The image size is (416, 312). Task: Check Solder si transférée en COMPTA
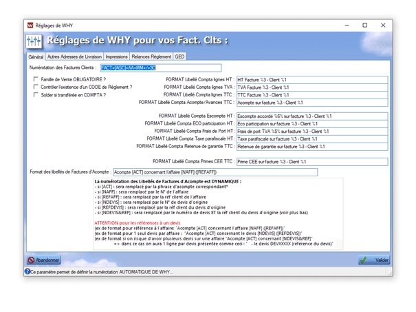36,94
